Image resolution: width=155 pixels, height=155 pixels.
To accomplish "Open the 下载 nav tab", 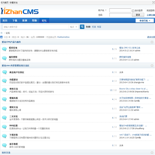I will 15,21.
